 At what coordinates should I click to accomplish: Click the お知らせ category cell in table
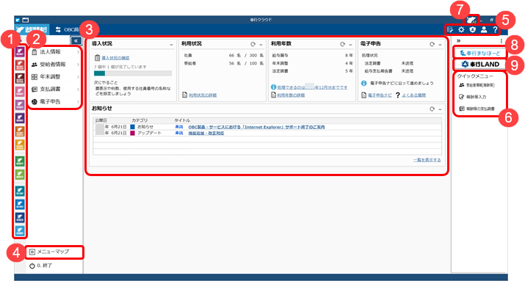click(142, 127)
